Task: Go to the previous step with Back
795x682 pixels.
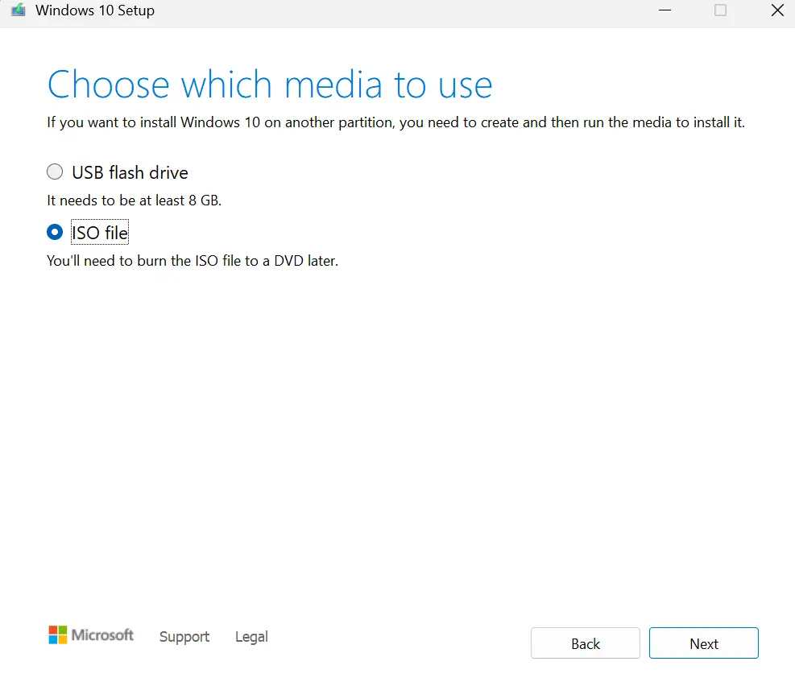Action: [586, 643]
